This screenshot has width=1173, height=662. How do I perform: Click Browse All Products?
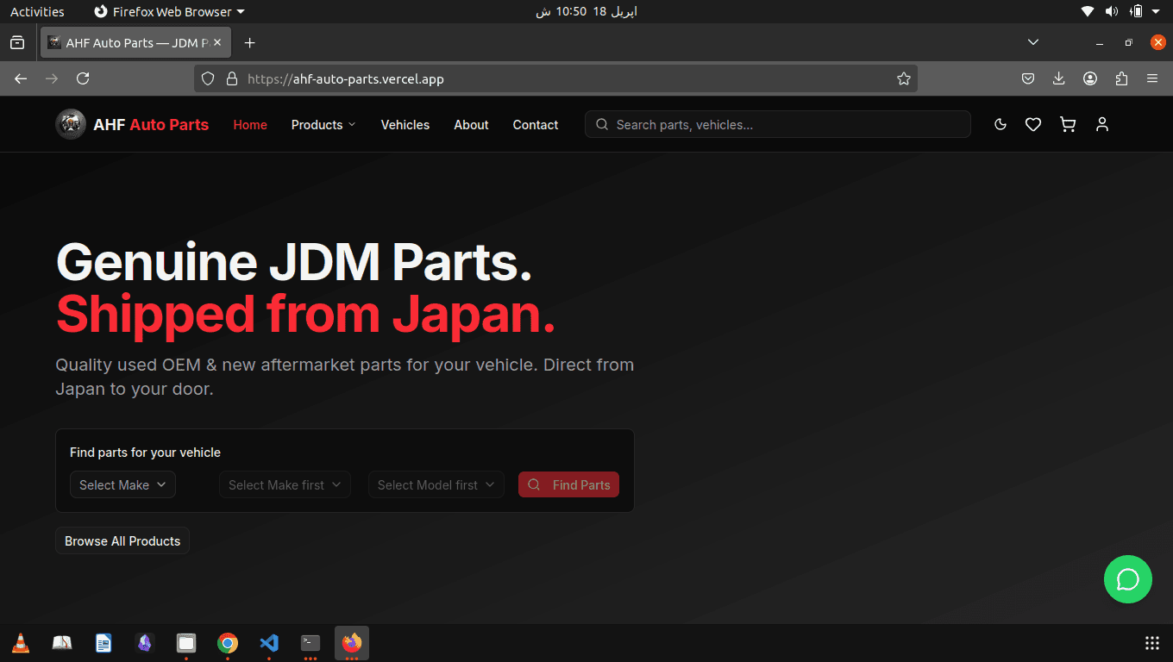[x=122, y=540]
